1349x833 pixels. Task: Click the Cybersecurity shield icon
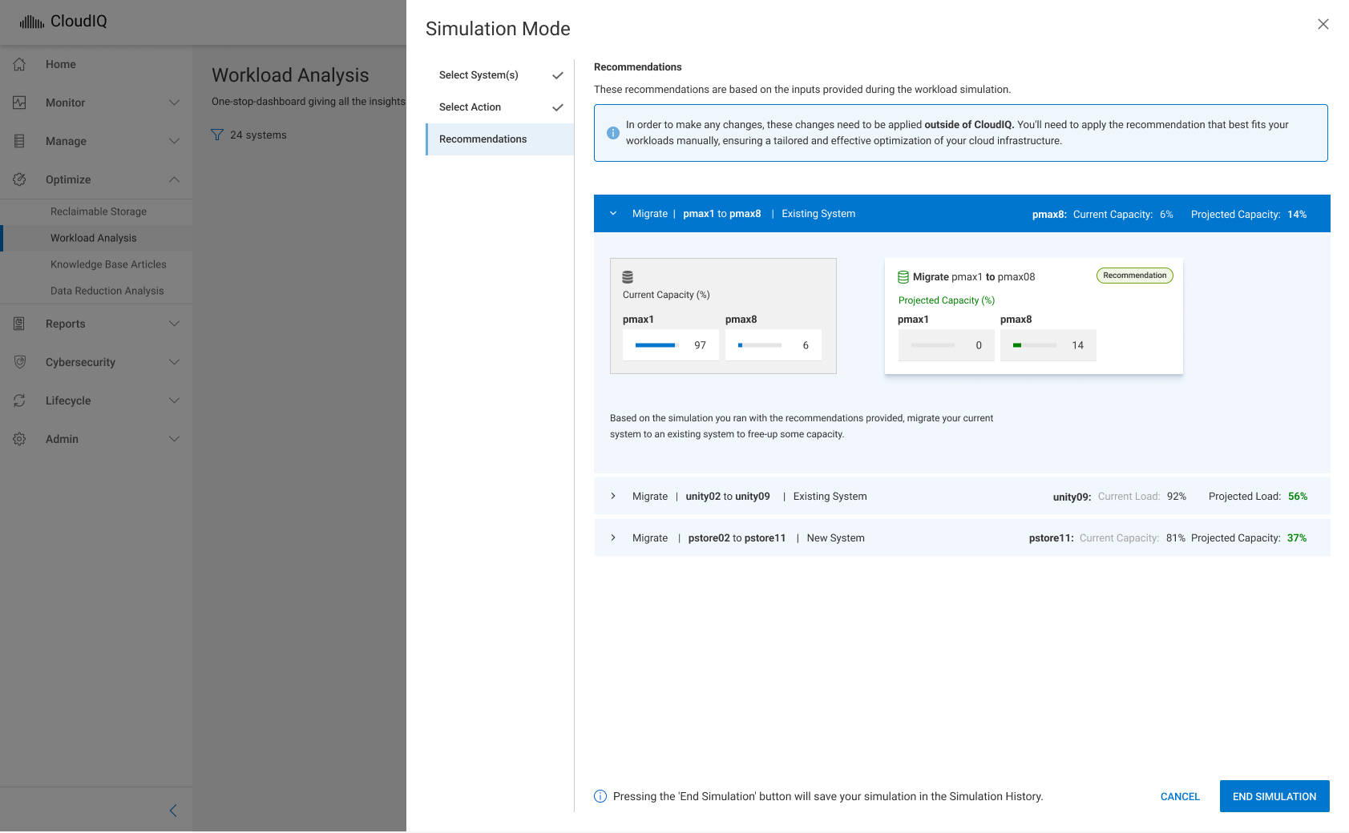coord(20,362)
